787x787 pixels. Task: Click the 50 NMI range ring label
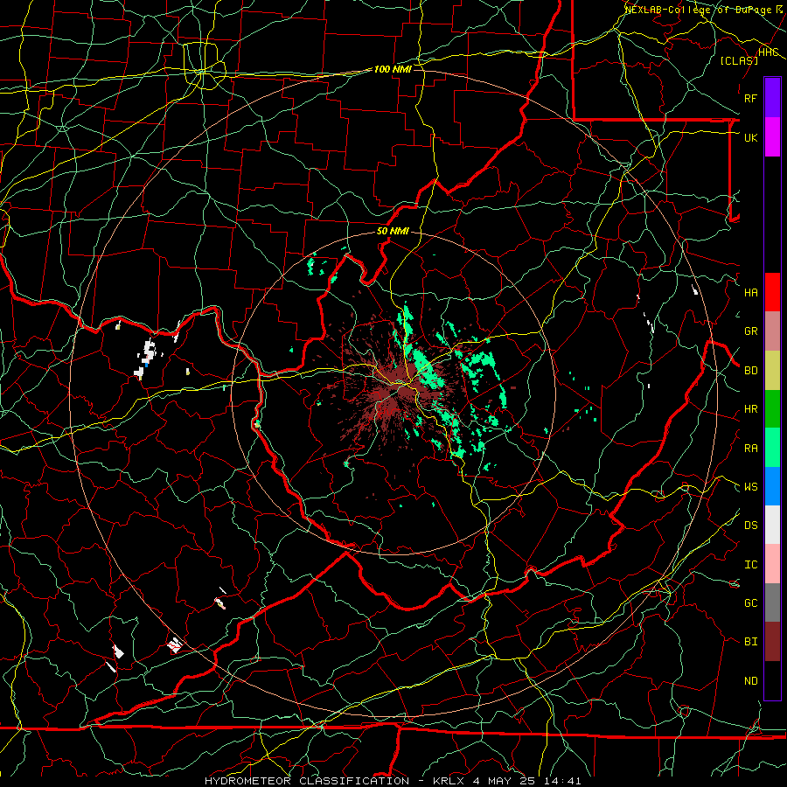coord(393,231)
